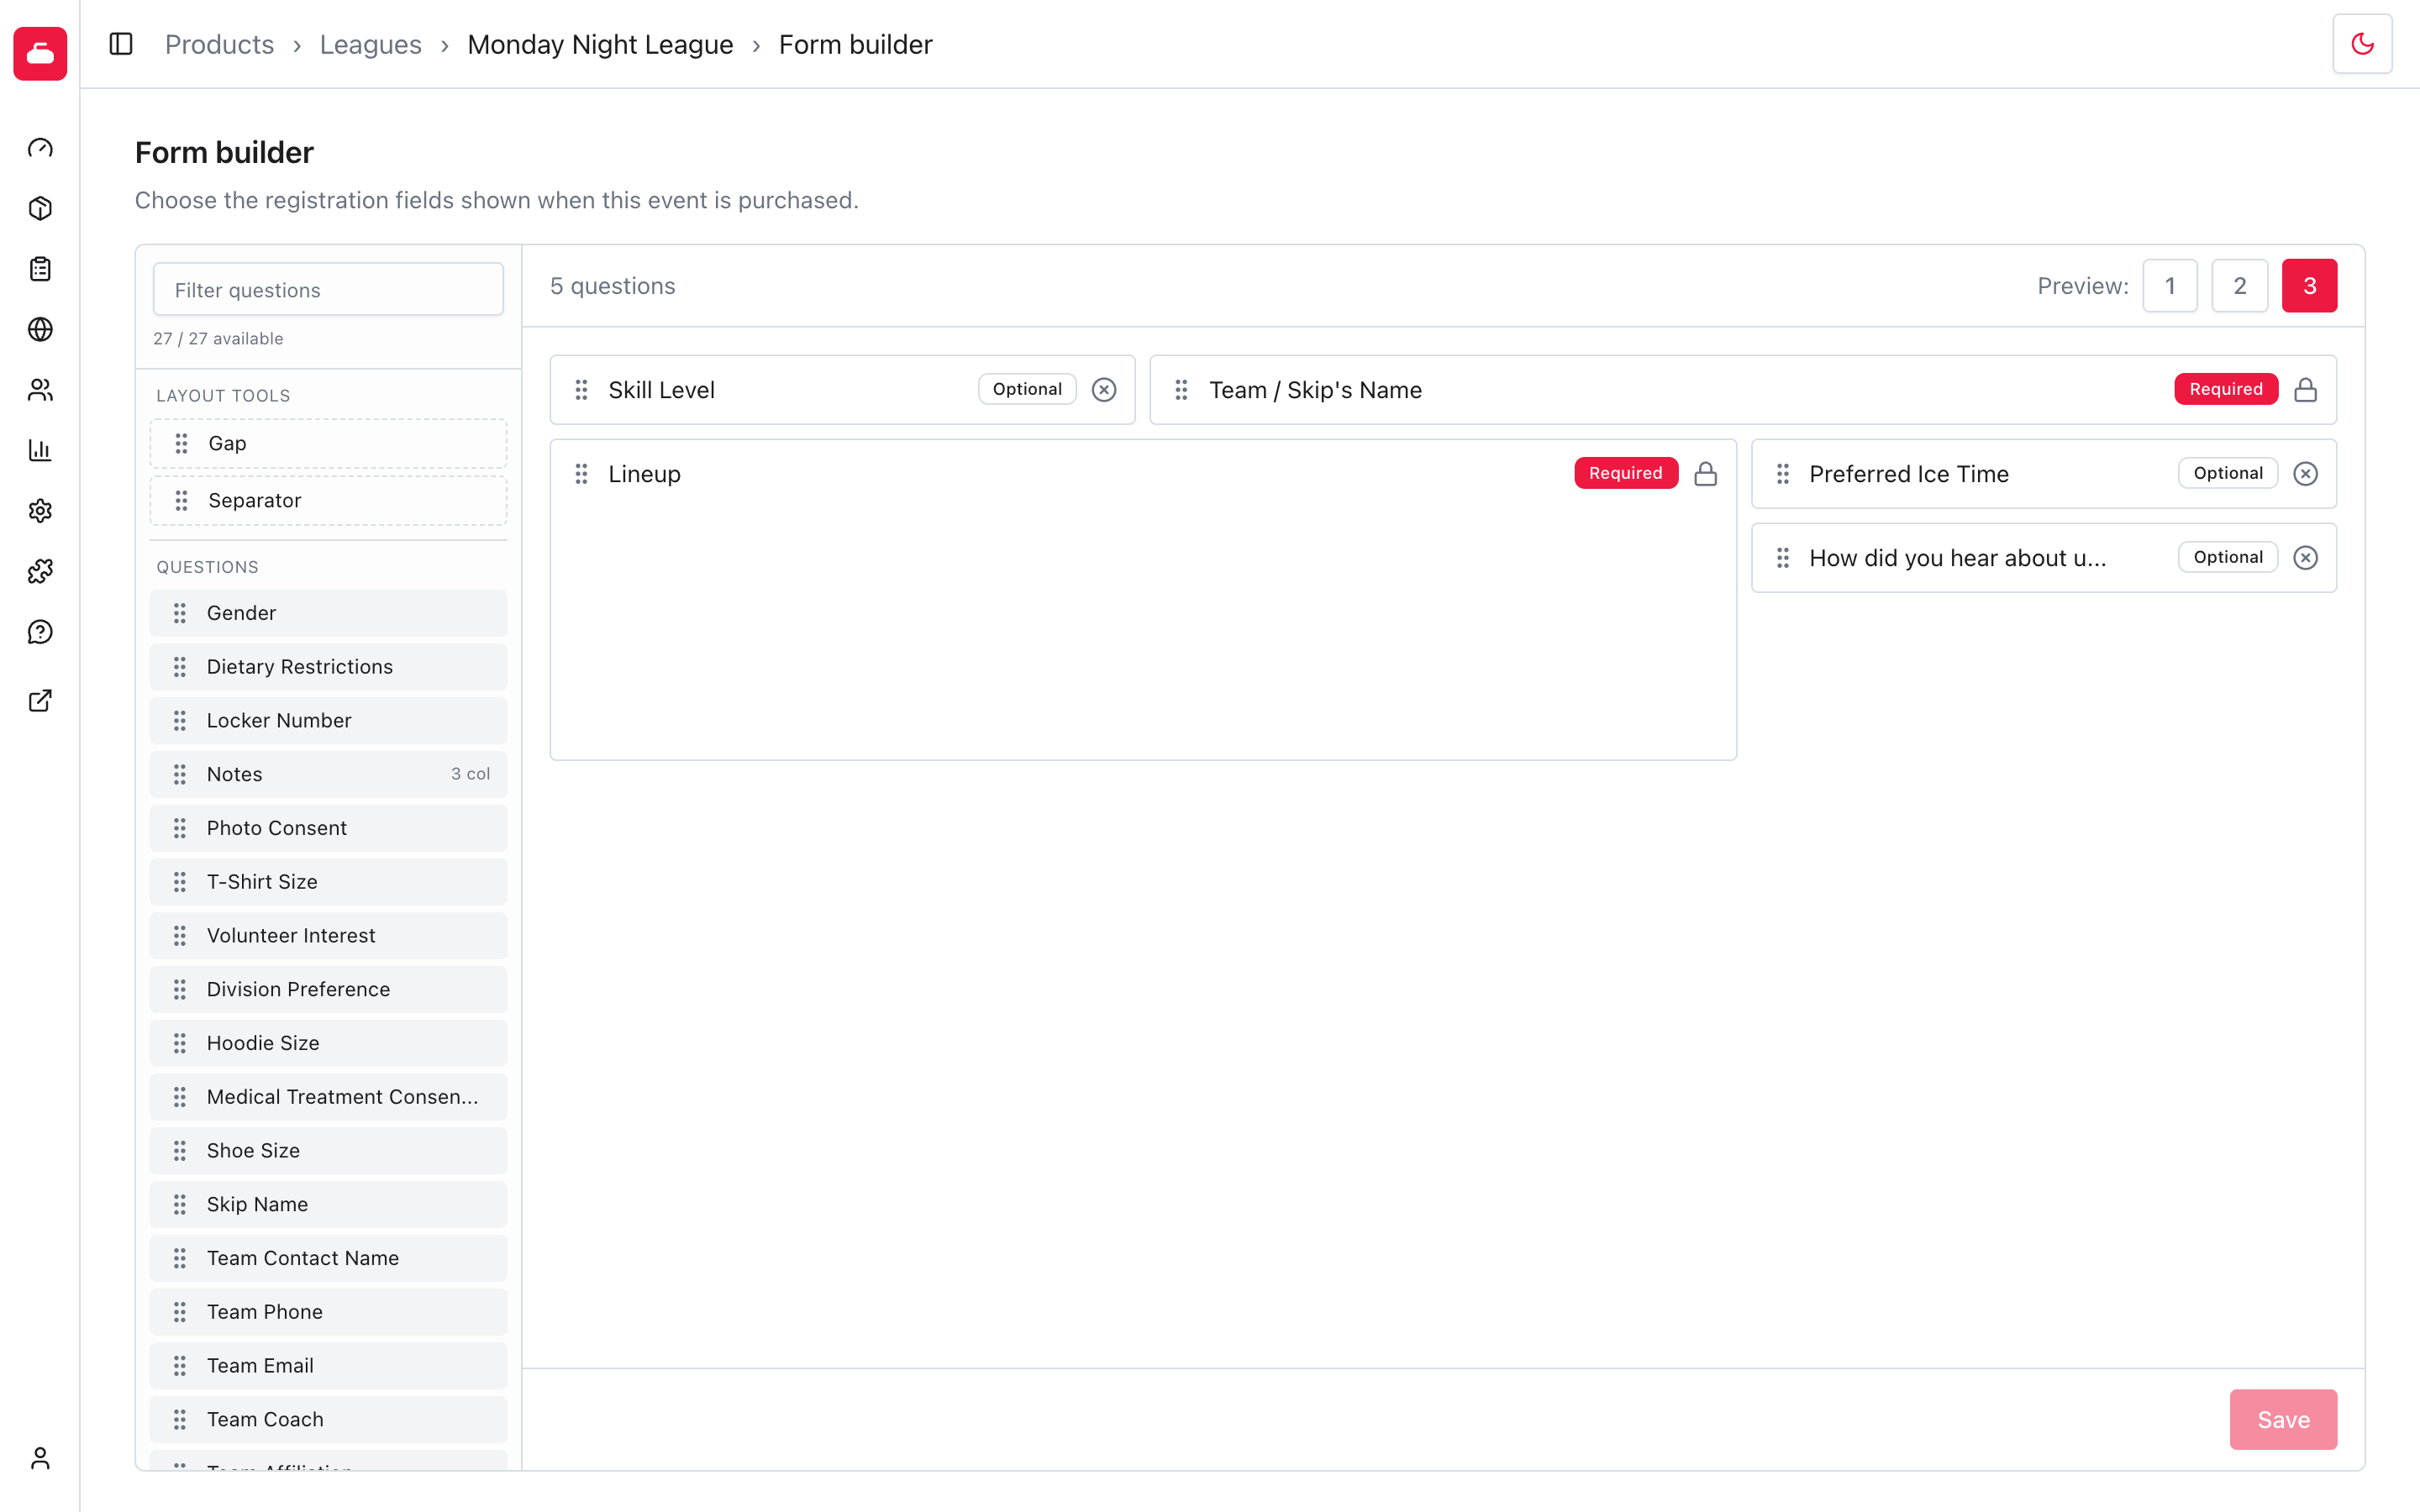Open the members people icon in sidebar
This screenshot has height=1512, width=2420.
click(40, 390)
